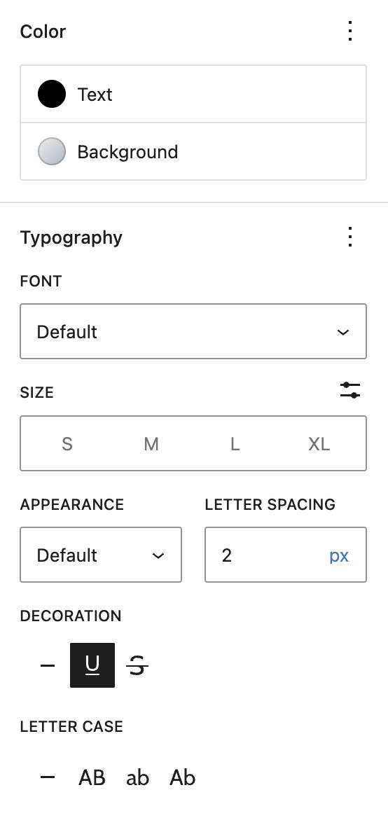388x818 pixels.
Task: Choose the S font size
Action: (67, 444)
